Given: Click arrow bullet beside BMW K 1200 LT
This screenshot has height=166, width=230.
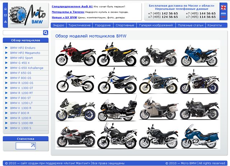Looking at the screenshot, I should [6, 103].
